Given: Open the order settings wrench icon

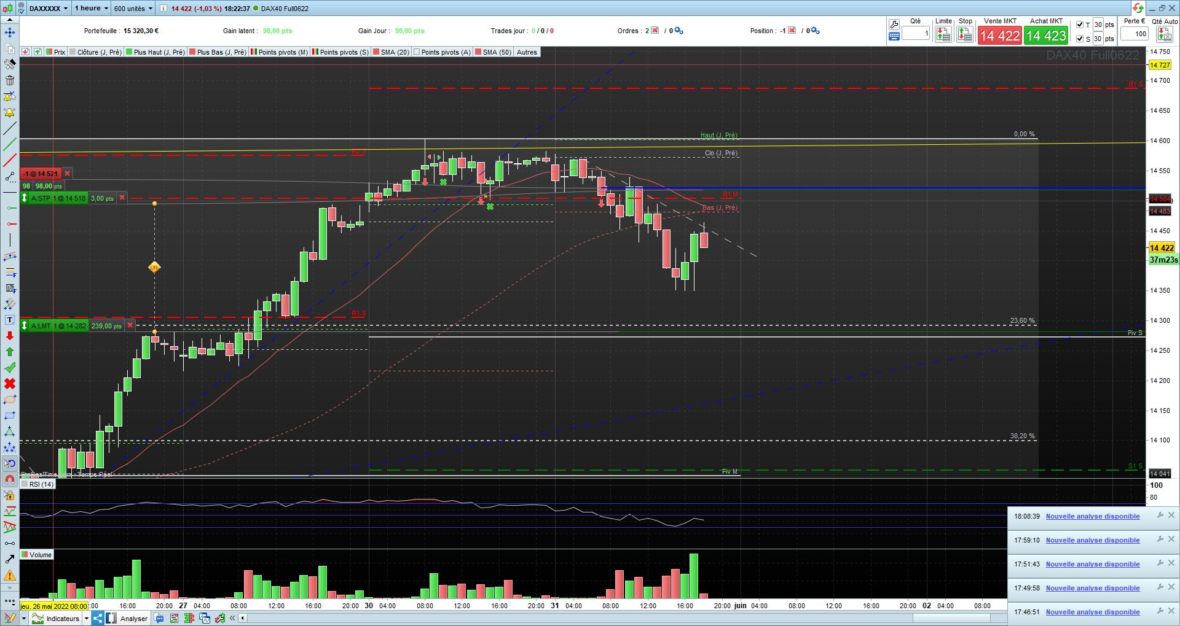Looking at the screenshot, I should click(x=894, y=25).
